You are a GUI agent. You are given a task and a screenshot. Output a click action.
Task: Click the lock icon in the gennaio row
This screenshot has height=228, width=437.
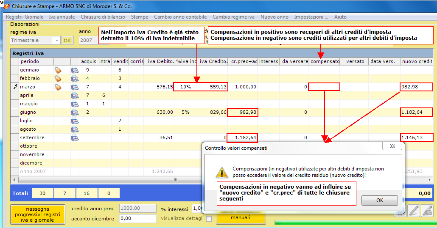(x=58, y=70)
